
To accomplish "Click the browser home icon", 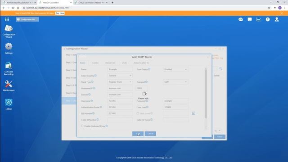I will click(x=18, y=8).
